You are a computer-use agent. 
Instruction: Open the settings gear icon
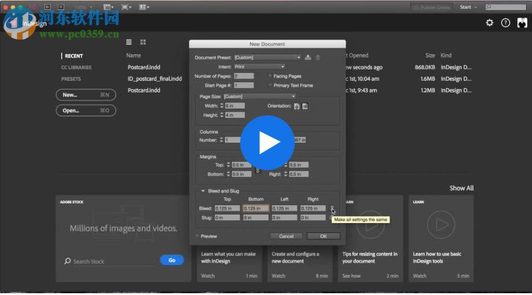(489, 23)
